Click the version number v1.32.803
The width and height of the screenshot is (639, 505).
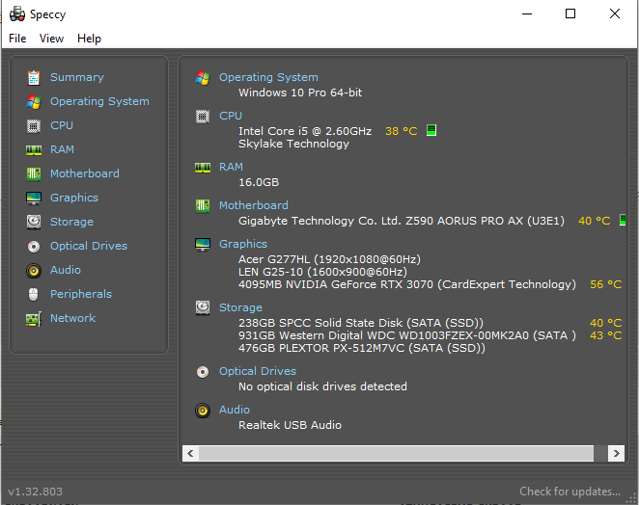tap(36, 492)
